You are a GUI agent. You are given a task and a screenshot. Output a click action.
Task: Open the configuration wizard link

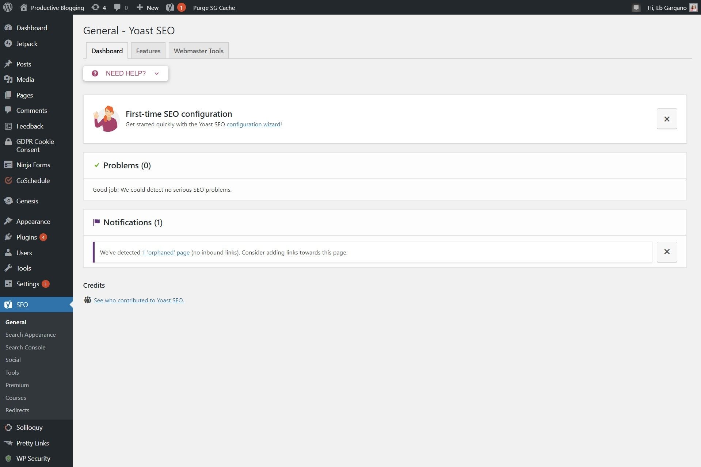254,124
